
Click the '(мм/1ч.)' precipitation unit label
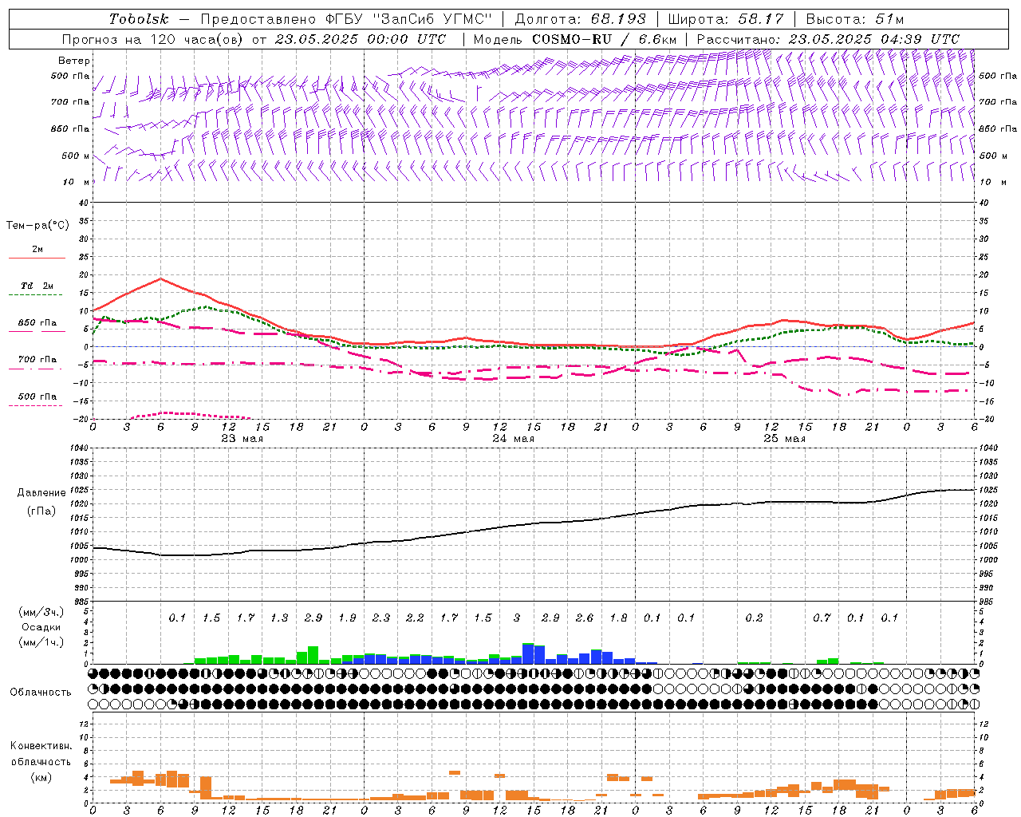(40, 642)
